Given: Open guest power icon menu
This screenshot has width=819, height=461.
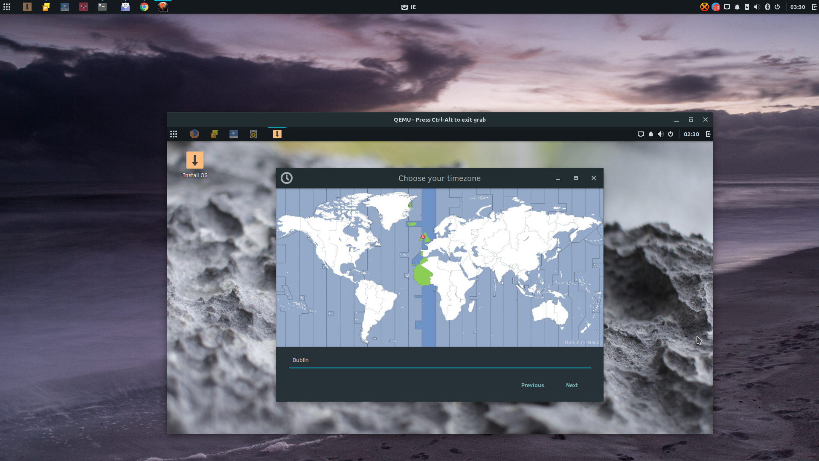Looking at the screenshot, I should coord(671,134).
